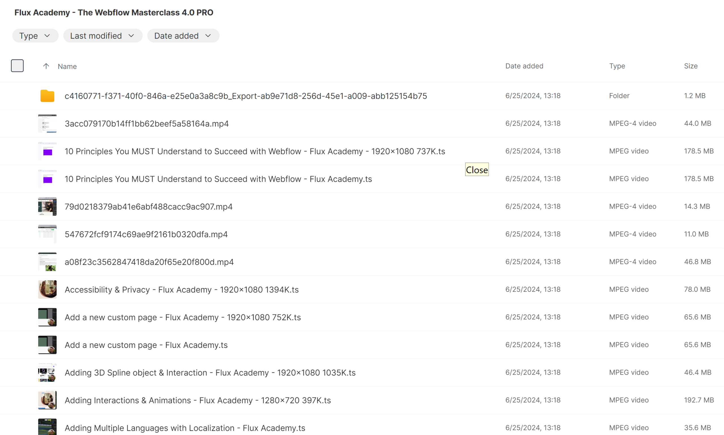Click thumbnail of Adding 3D Spline object video
Image resolution: width=724 pixels, height=435 pixels.
47,372
